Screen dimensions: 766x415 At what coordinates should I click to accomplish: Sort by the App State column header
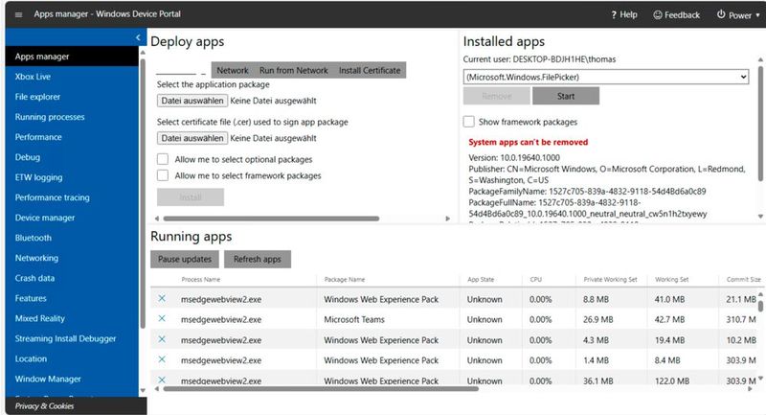click(x=481, y=280)
